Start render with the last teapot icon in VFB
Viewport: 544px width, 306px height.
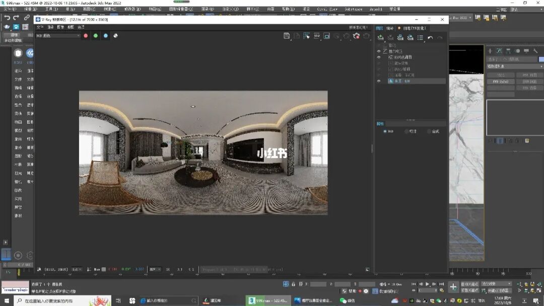[366, 36]
